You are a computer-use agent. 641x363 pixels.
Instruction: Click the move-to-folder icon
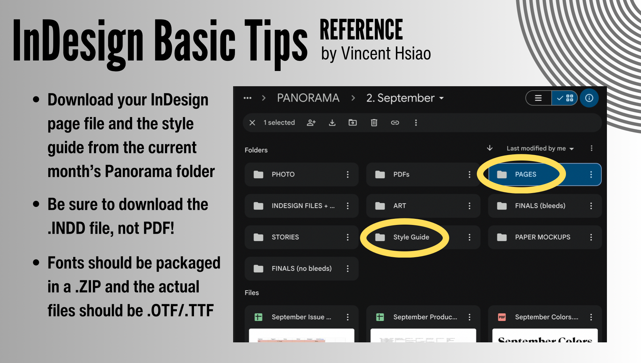point(353,123)
